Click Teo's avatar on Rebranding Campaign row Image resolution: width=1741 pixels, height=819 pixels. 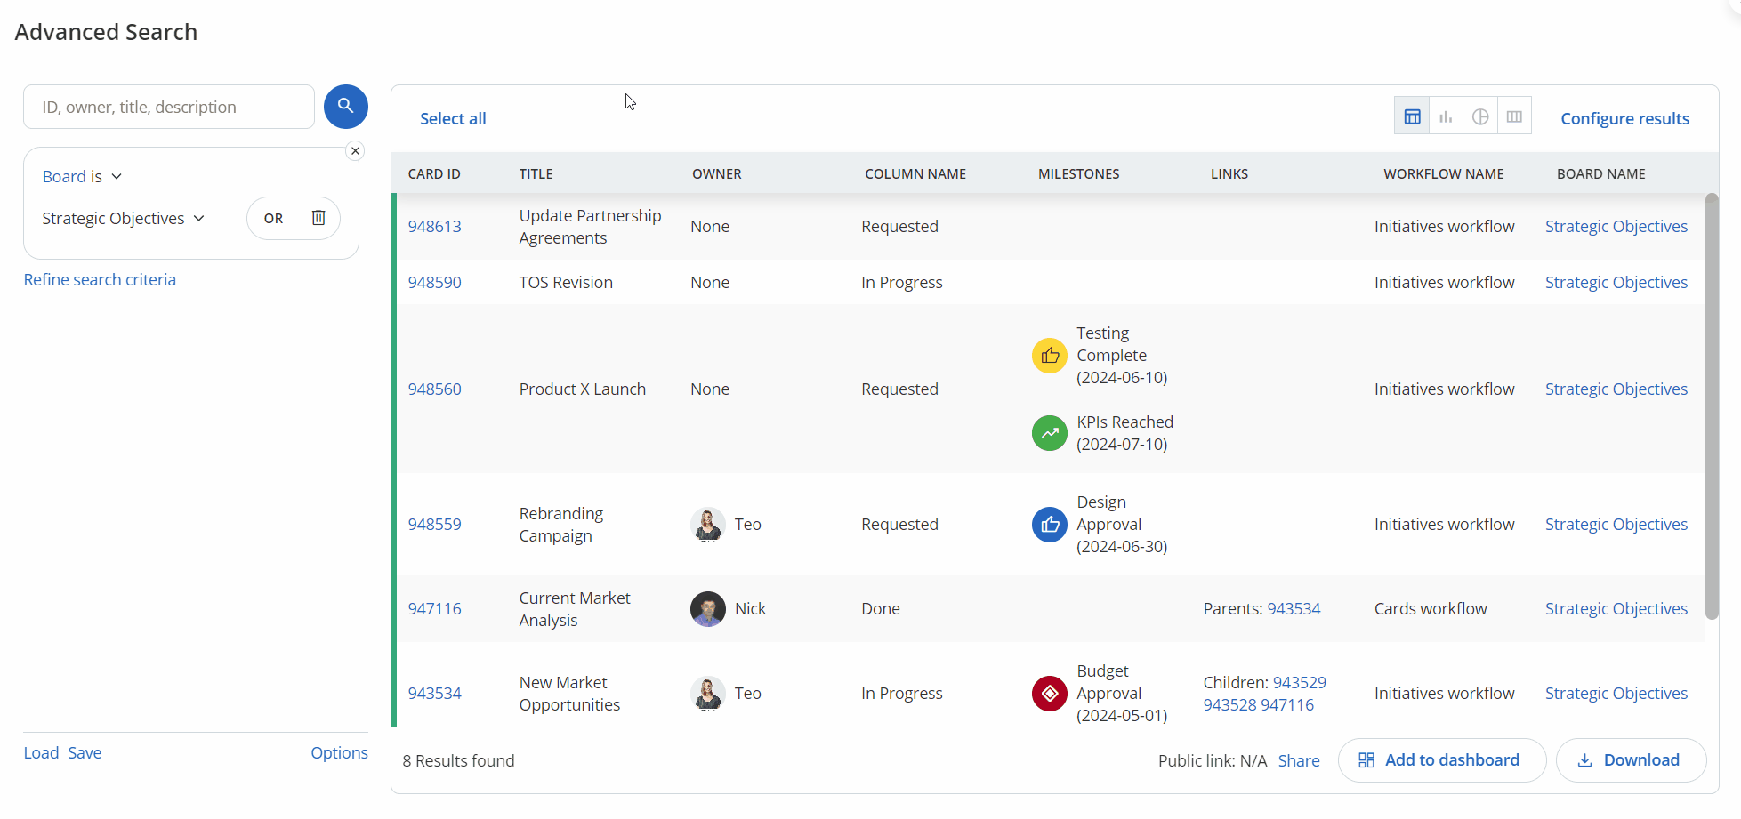click(x=708, y=525)
